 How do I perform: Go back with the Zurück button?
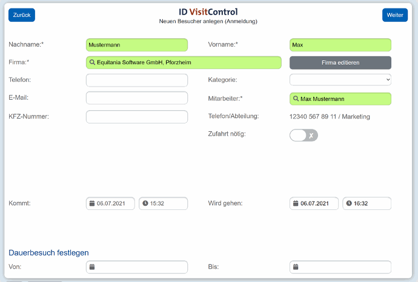(x=22, y=15)
